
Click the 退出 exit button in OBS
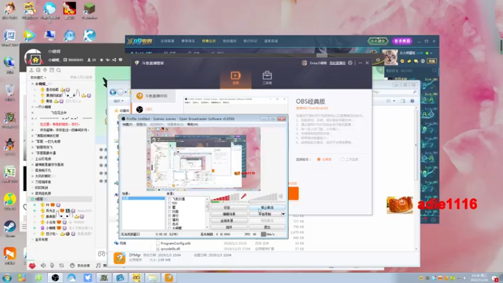click(267, 227)
